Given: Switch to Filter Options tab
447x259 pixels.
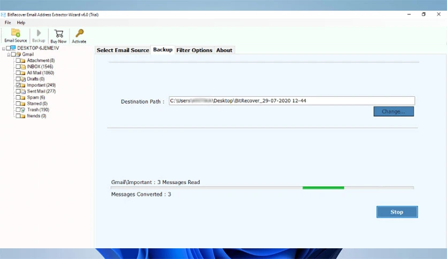Looking at the screenshot, I should pyautogui.click(x=194, y=50).
